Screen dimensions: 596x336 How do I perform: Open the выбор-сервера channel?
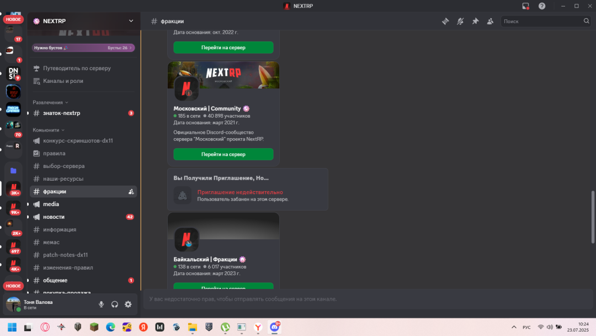[x=83, y=166]
